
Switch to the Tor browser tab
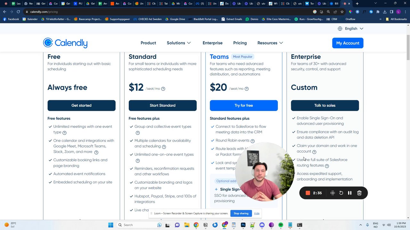[310, 4]
